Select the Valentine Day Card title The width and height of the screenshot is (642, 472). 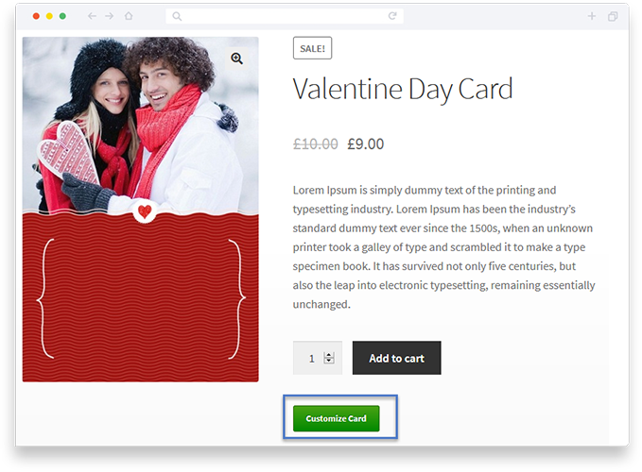(403, 89)
